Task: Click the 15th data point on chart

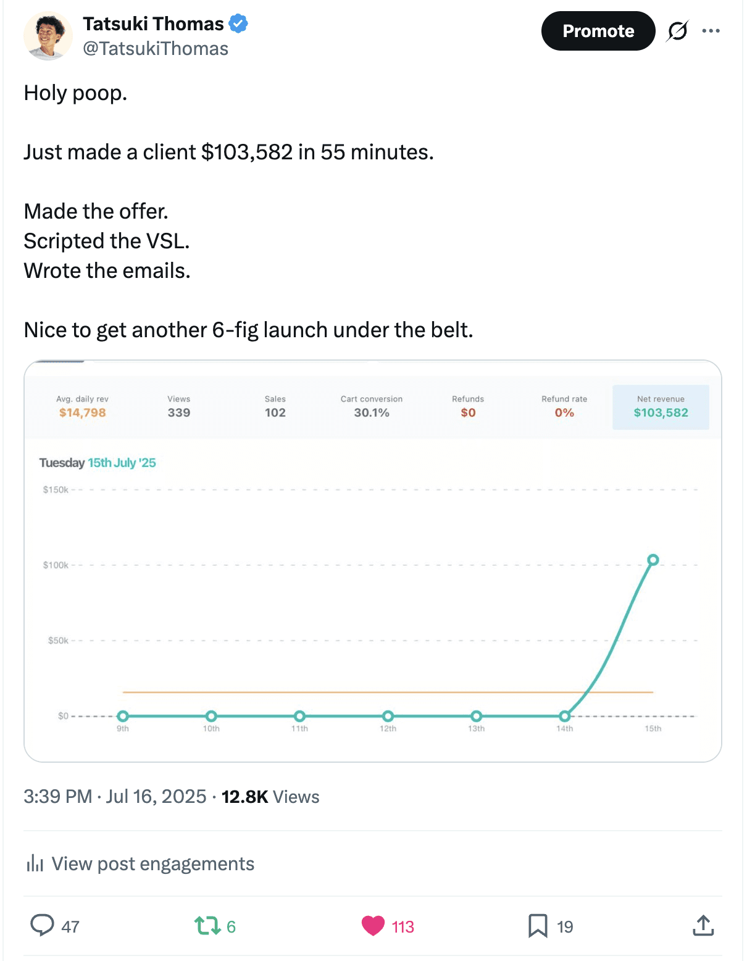Action: [653, 560]
